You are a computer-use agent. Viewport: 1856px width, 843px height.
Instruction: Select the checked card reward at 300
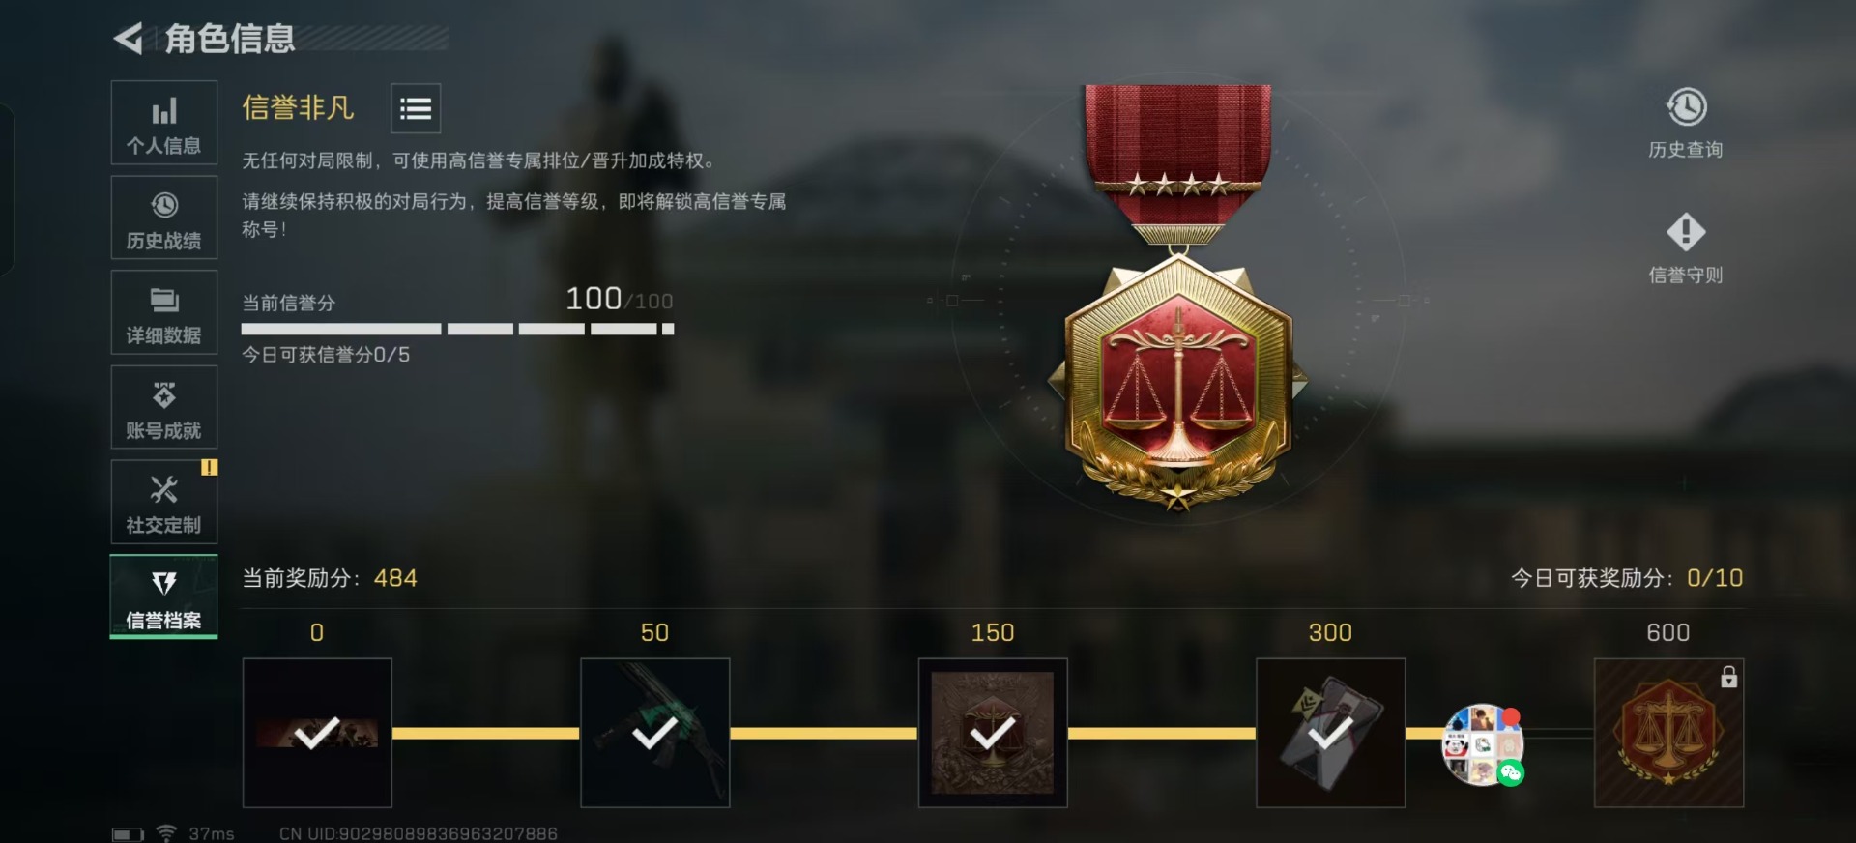coord(1330,733)
